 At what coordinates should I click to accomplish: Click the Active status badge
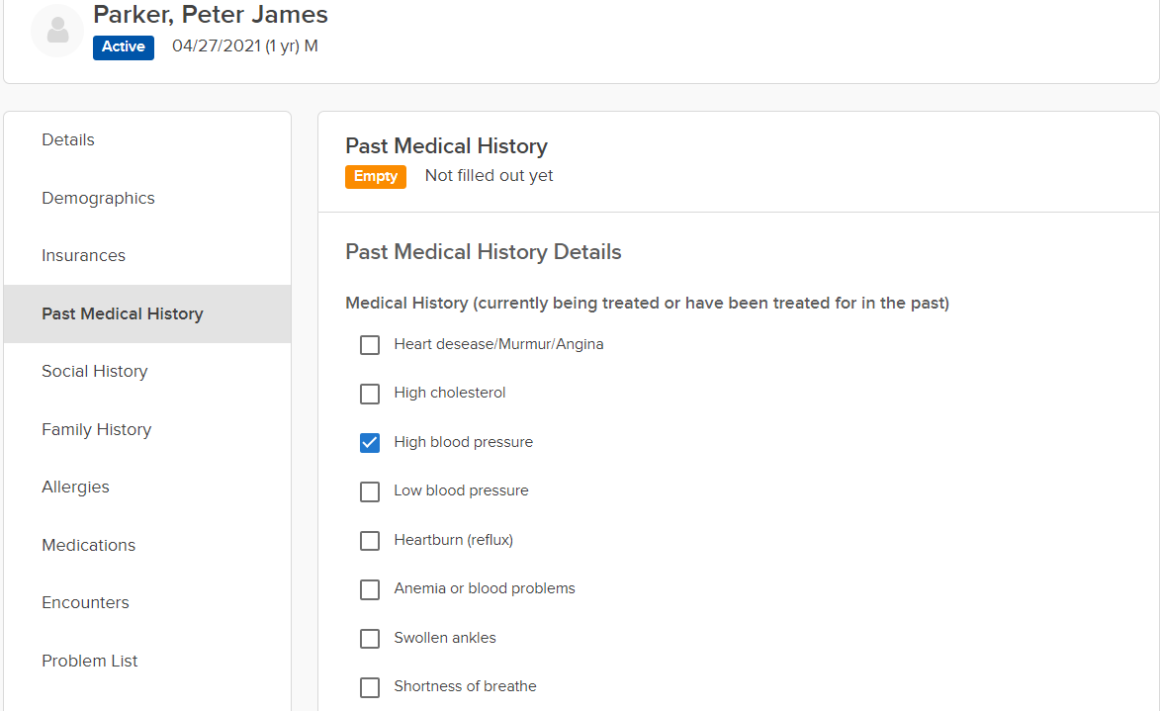point(124,46)
